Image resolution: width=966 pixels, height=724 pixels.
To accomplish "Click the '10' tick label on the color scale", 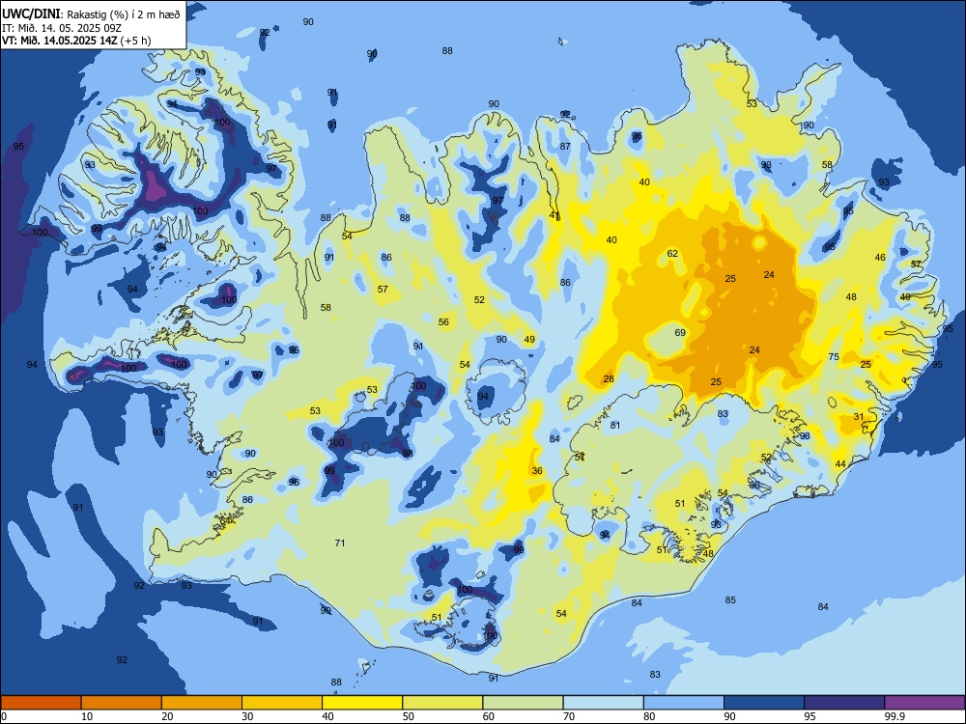I will [87, 716].
